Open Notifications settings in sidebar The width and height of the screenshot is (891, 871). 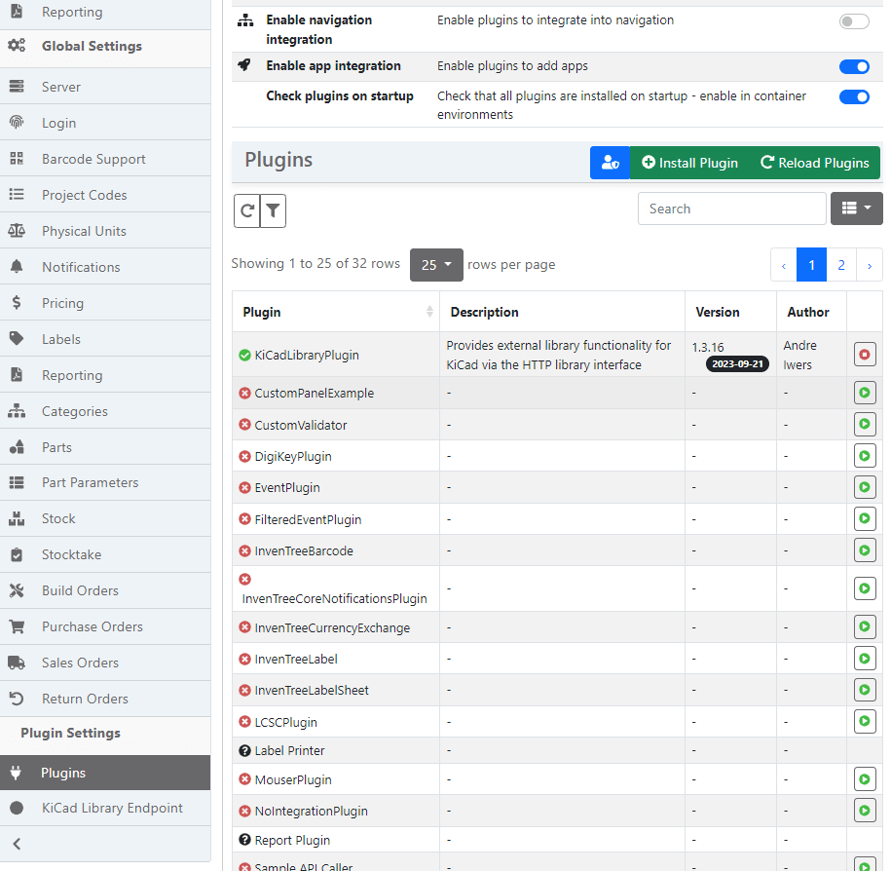click(x=105, y=267)
